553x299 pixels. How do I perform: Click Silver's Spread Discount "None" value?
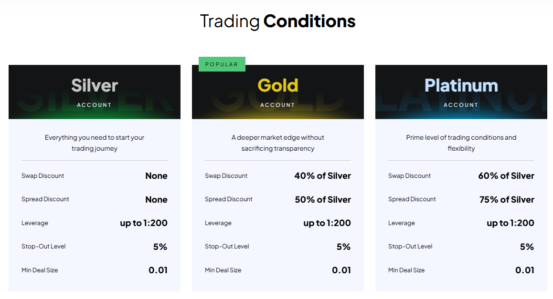pyautogui.click(x=156, y=199)
